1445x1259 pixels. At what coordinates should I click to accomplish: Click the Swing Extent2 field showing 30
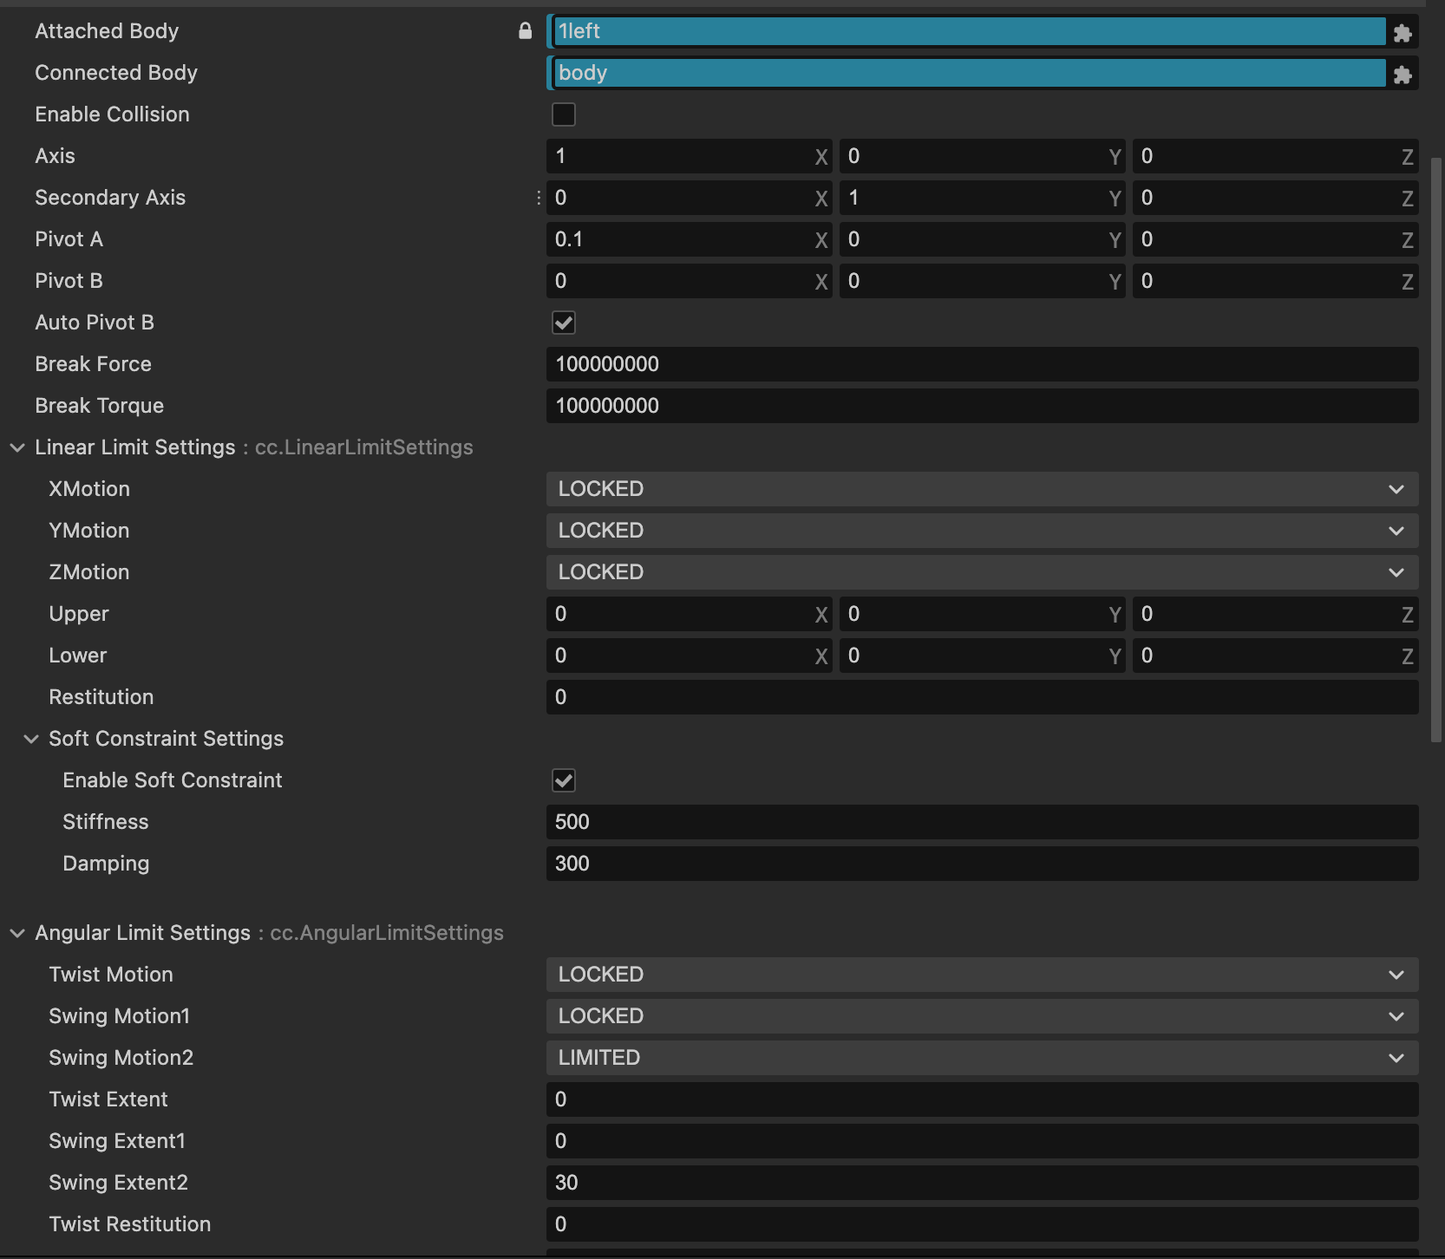[x=983, y=1183]
